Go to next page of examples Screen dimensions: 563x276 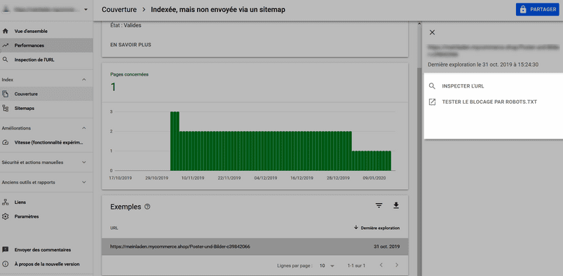(397, 265)
